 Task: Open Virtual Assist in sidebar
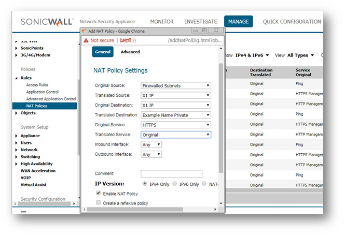33,185
